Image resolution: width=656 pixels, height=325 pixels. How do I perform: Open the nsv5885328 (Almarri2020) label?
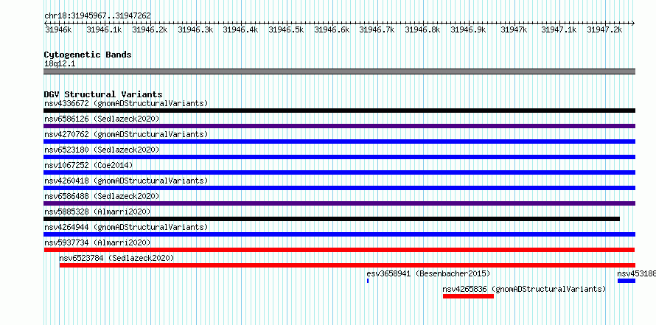[97, 212]
